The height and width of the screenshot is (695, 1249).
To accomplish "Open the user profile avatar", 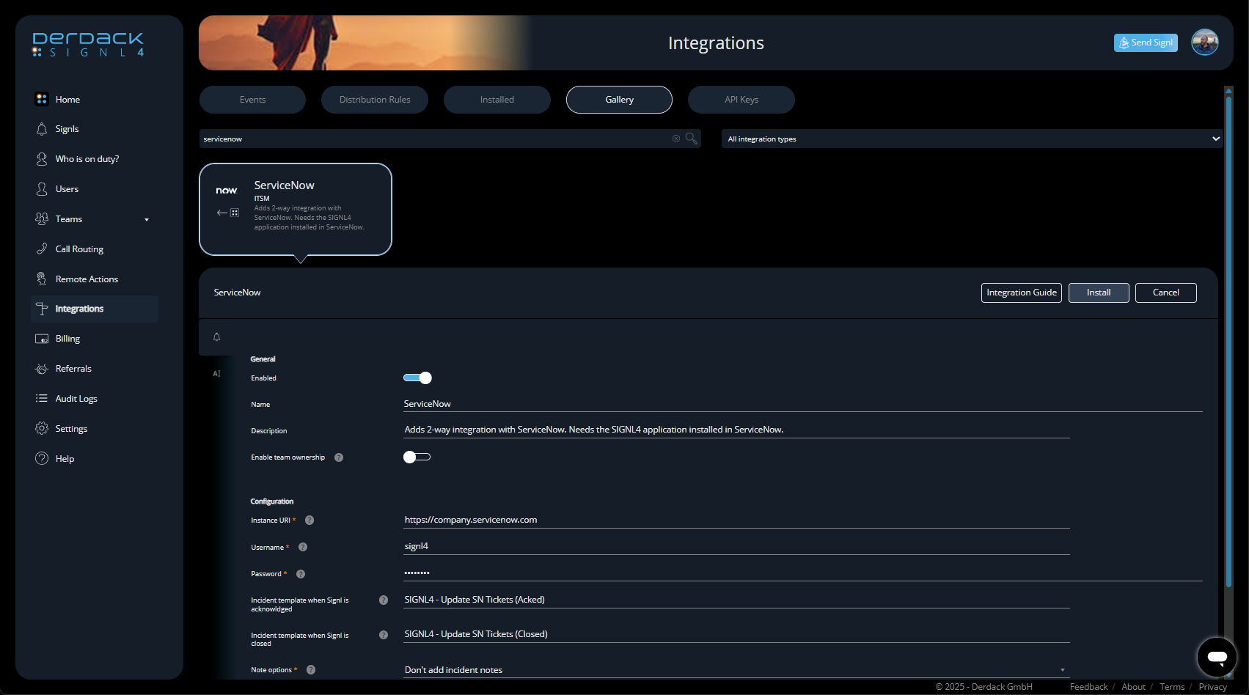I will coord(1205,43).
